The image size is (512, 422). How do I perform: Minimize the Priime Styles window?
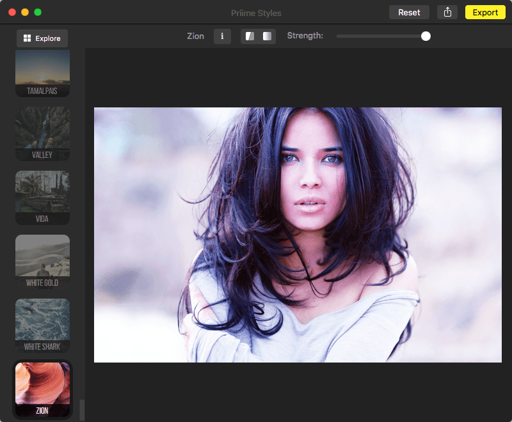click(25, 12)
